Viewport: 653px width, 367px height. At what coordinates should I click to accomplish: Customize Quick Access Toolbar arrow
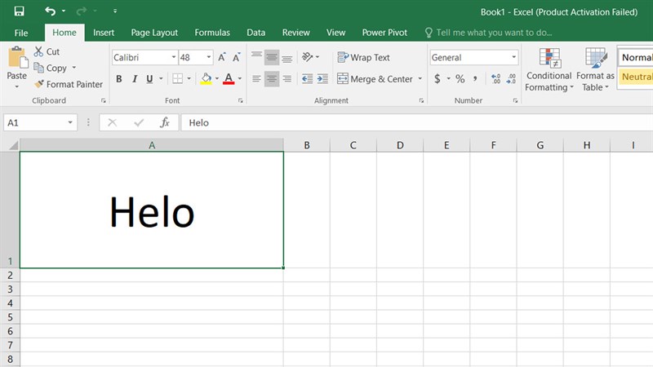click(x=115, y=11)
